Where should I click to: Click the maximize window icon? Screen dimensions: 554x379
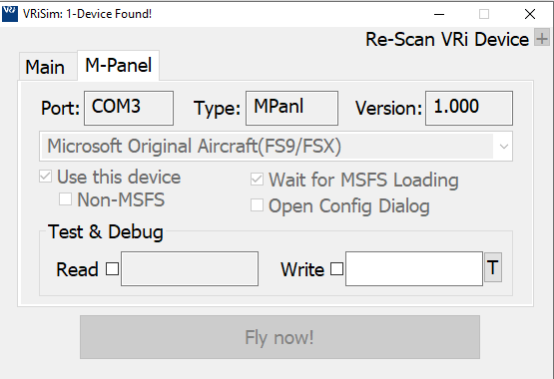484,15
